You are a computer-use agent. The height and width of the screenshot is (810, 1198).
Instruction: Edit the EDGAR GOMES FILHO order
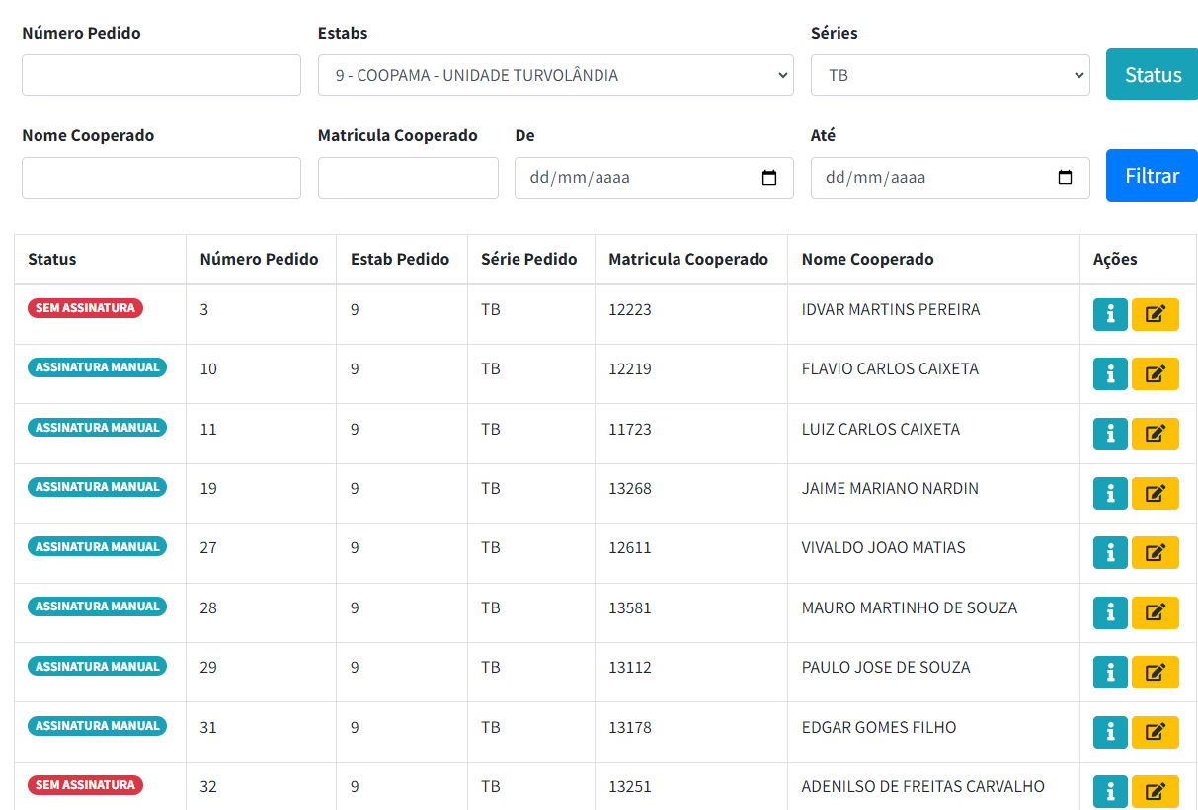pos(1155,733)
